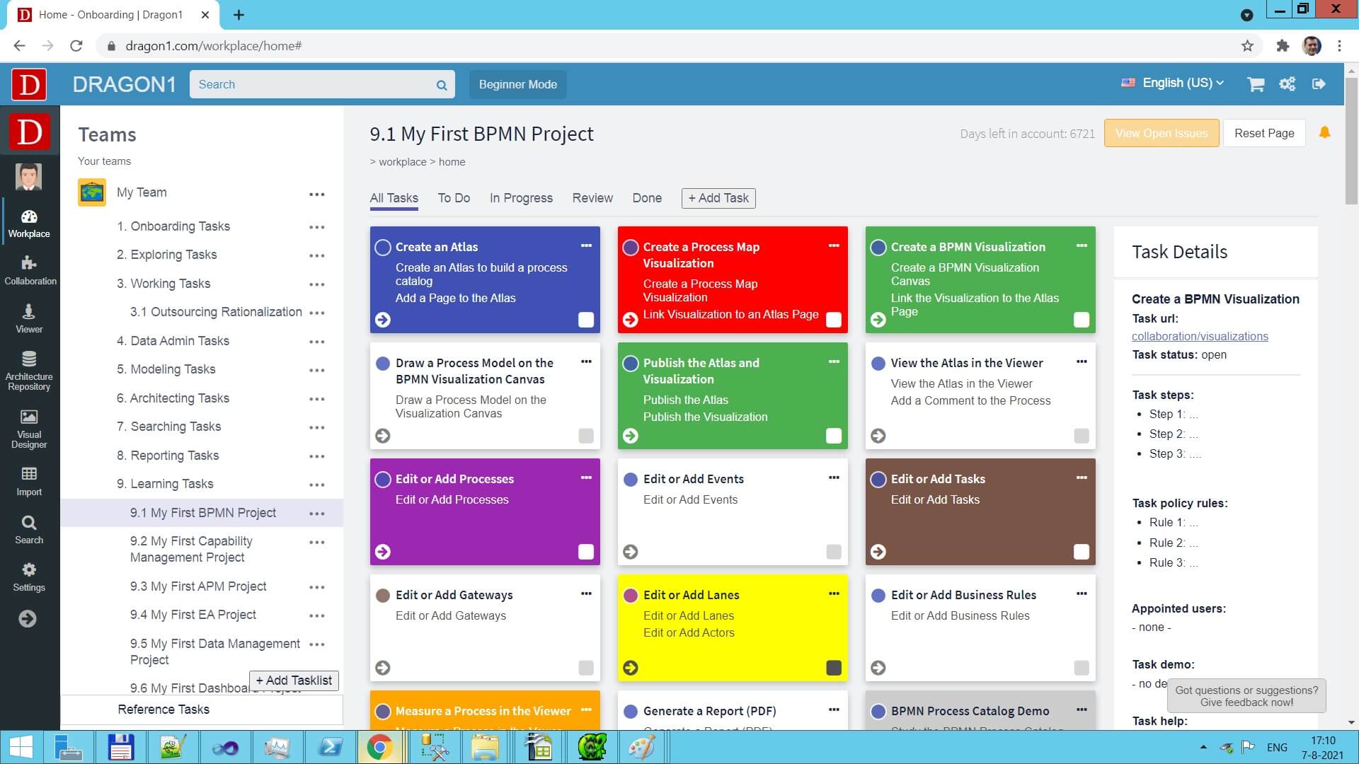
Task: Open Reference Tasks in teams list
Action: [x=164, y=710]
